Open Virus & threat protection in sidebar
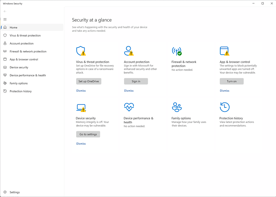 (x=32, y=35)
